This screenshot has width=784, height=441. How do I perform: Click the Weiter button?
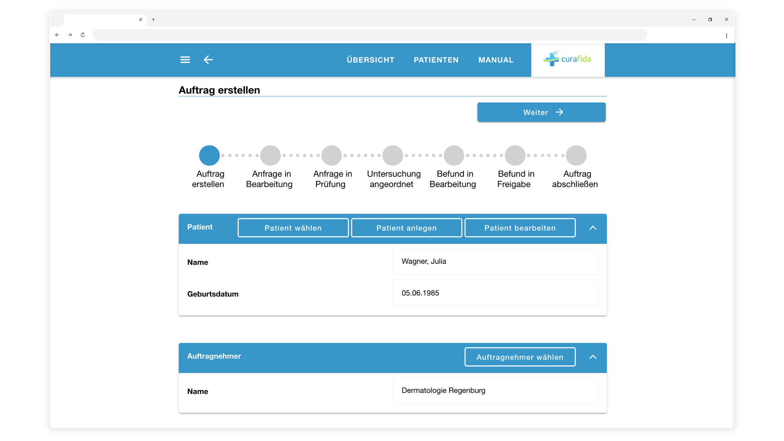541,112
